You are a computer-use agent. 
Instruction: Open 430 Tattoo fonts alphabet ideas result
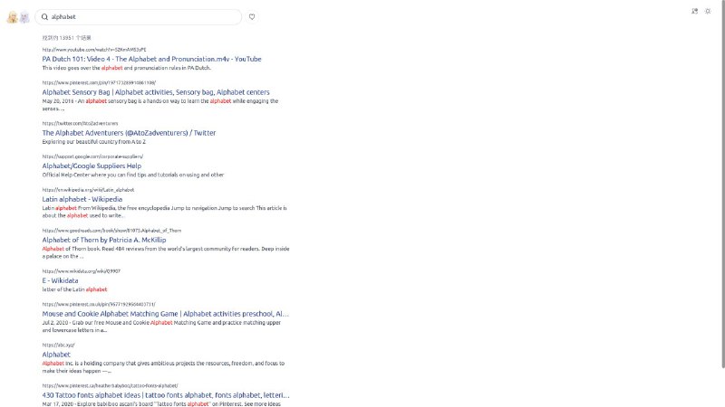pyautogui.click(x=166, y=394)
